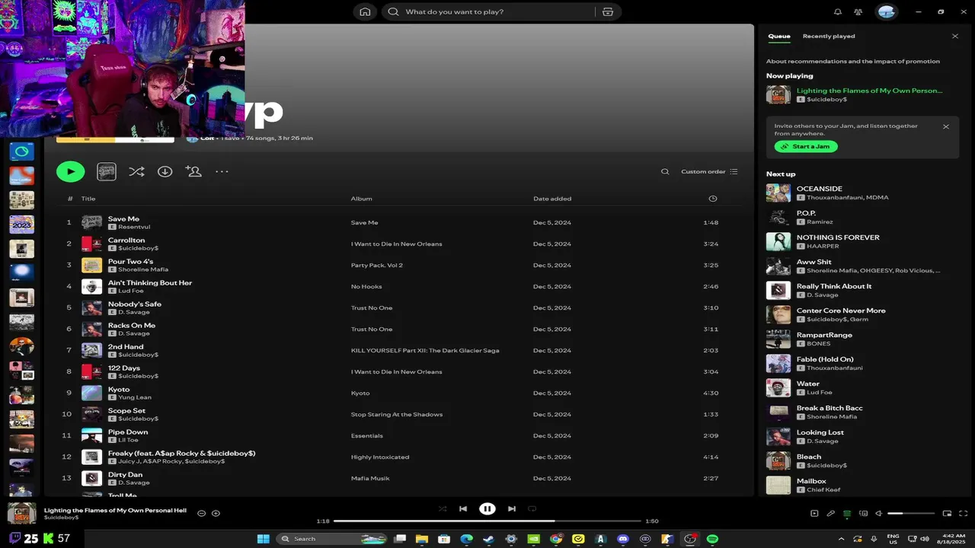Search within the playlist magnifier icon

click(x=665, y=171)
